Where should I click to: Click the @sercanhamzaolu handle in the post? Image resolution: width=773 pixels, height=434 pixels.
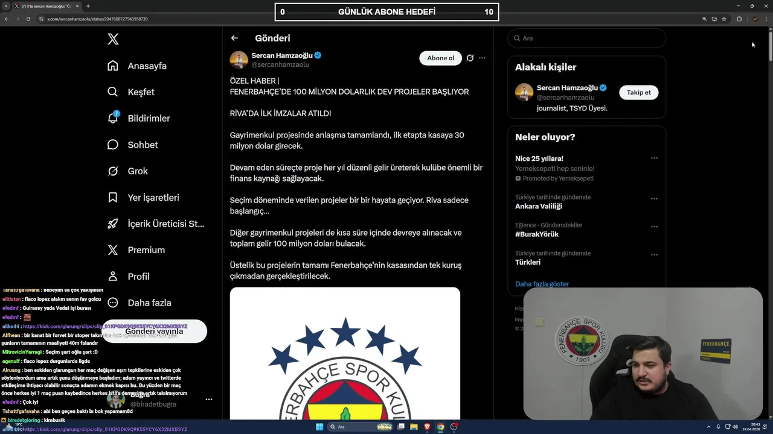pyautogui.click(x=280, y=64)
